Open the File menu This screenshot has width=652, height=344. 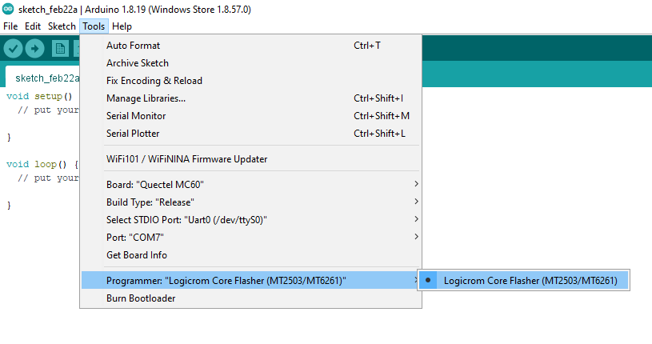pos(10,26)
